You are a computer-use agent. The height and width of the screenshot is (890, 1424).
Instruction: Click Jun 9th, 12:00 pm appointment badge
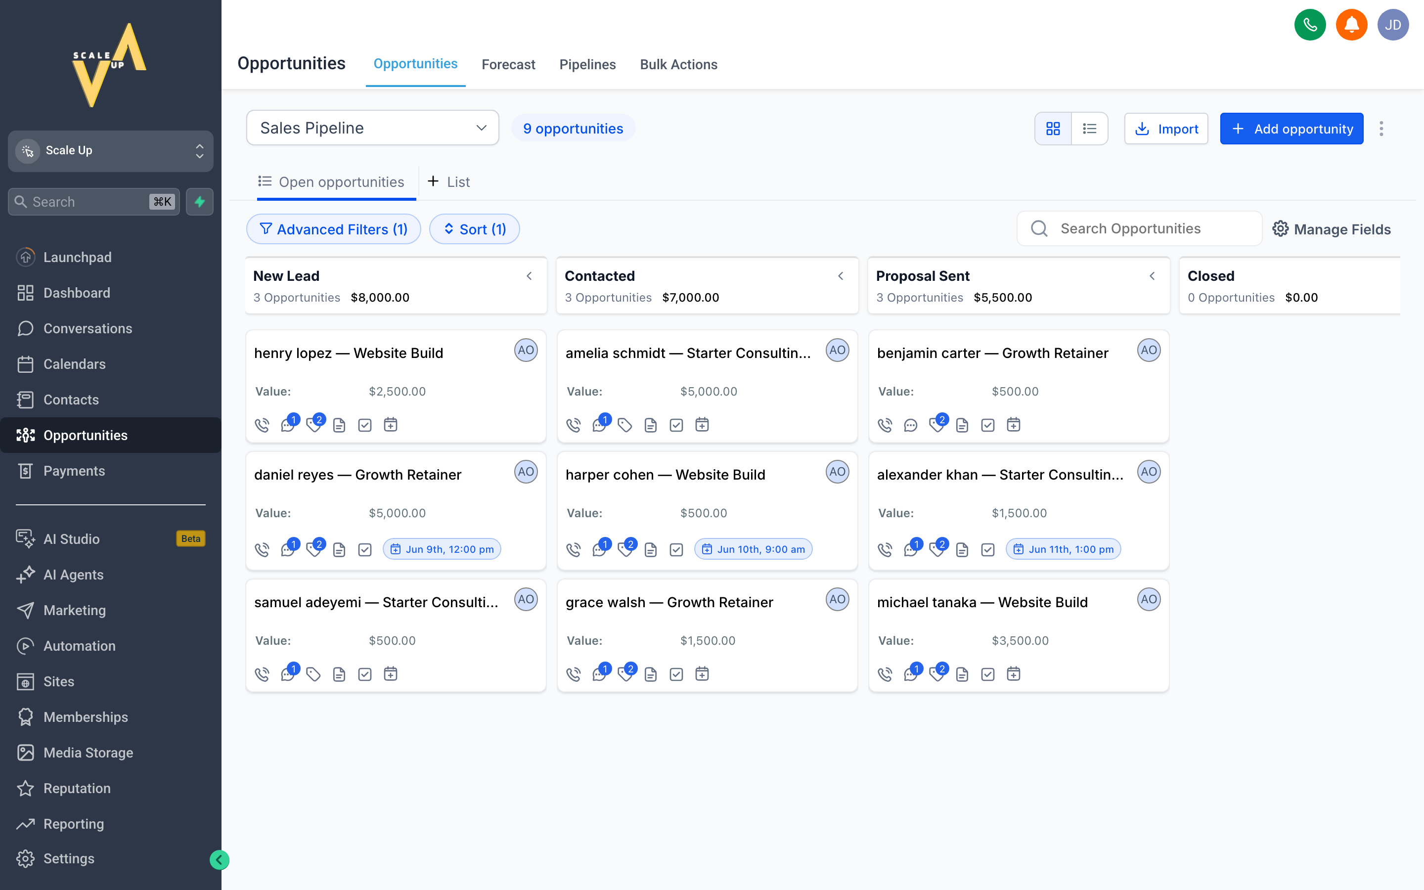click(x=442, y=549)
